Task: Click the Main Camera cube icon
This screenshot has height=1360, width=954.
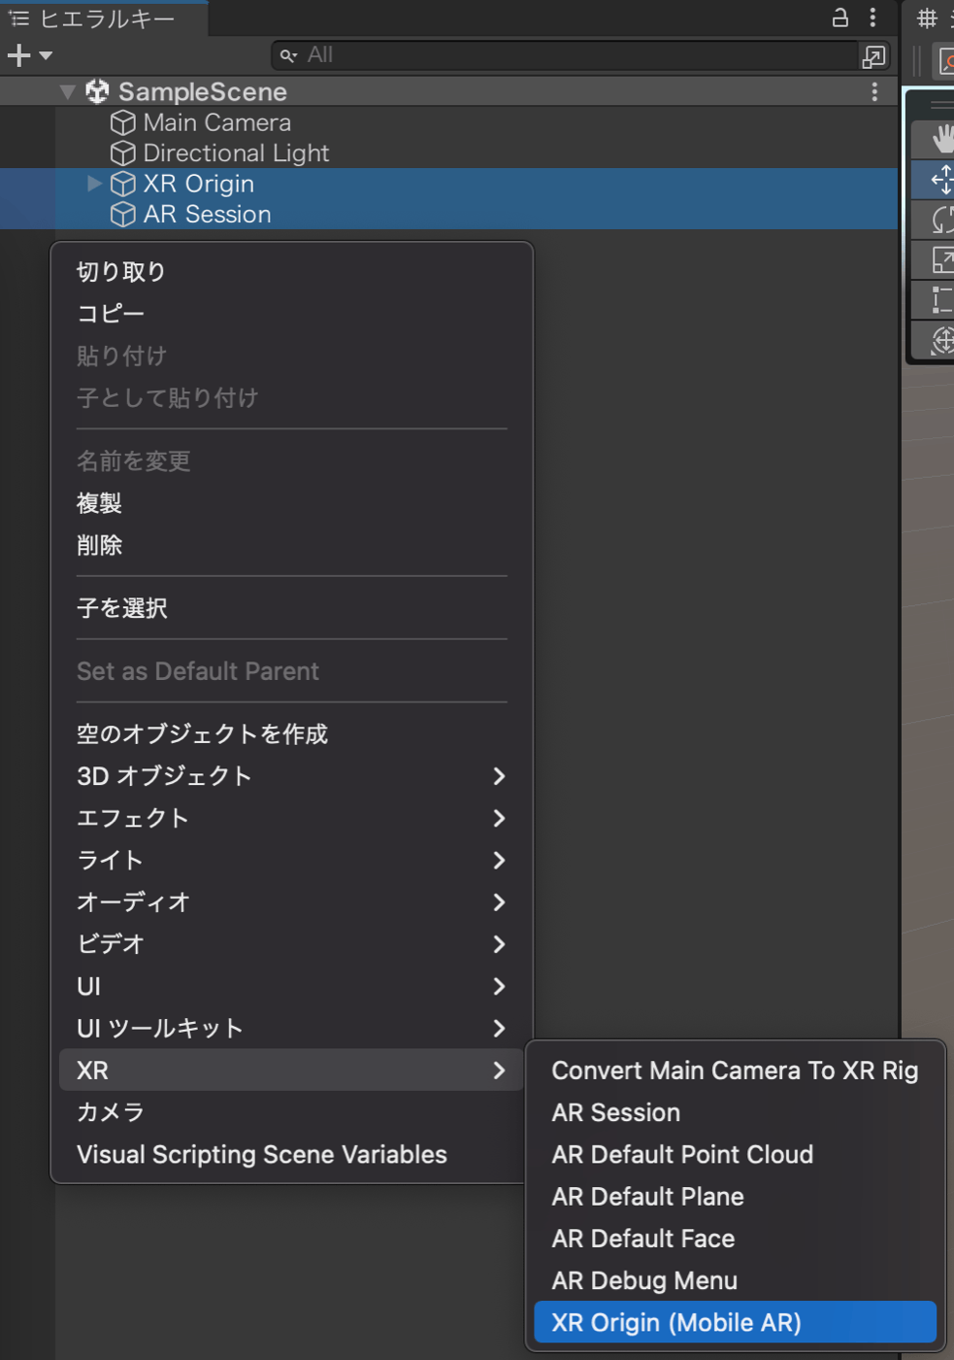Action: tap(123, 122)
